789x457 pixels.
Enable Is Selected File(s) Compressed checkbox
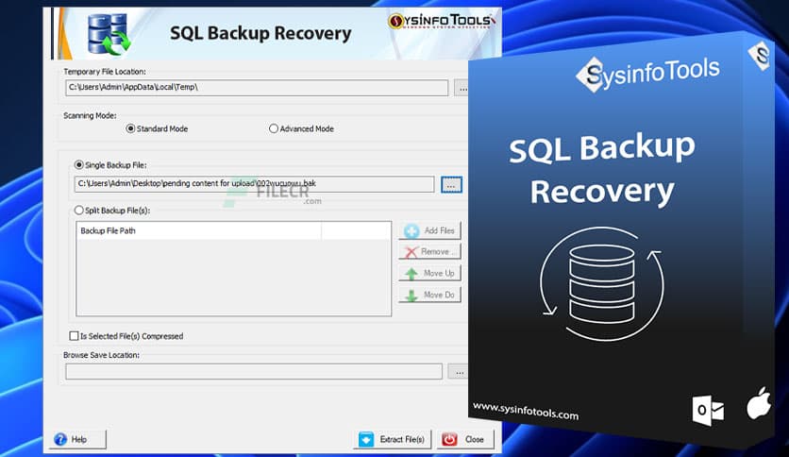pyautogui.click(x=74, y=336)
